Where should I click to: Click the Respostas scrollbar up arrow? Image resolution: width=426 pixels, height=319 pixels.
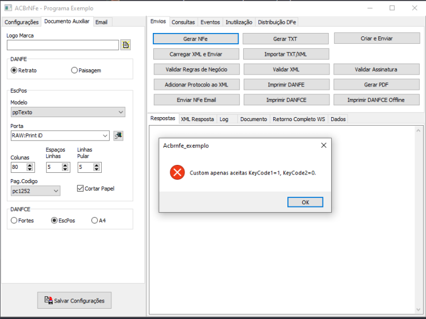coord(419,131)
